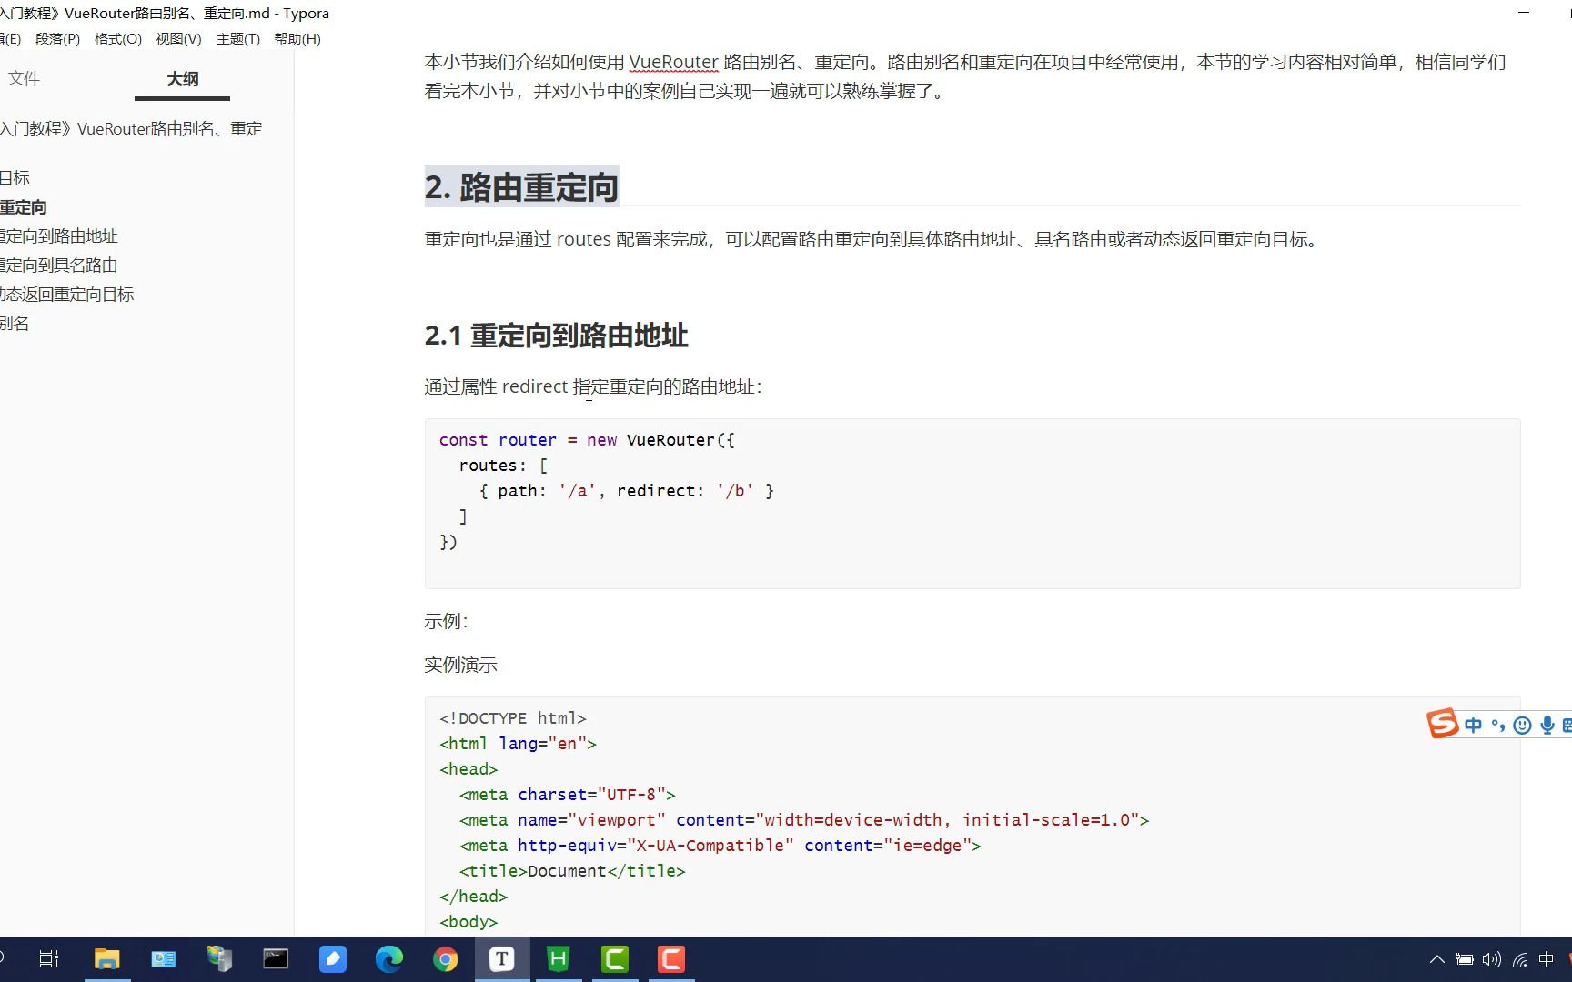This screenshot has width=1572, height=982.
Task: Launch Microsoft Edge from the taskbar
Action: 389,959
